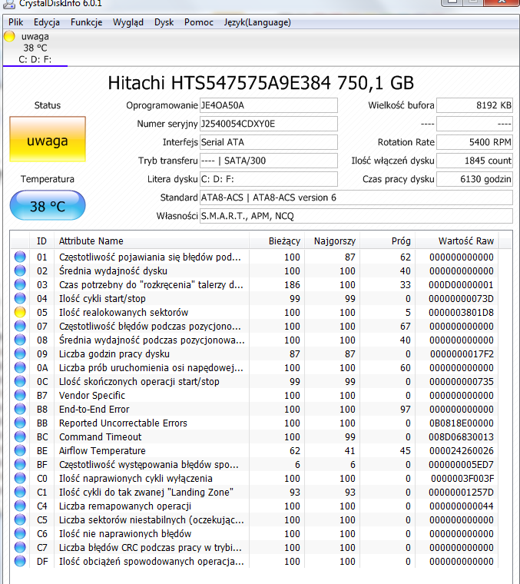Click the blue status icon for attribute 0A

(20, 367)
